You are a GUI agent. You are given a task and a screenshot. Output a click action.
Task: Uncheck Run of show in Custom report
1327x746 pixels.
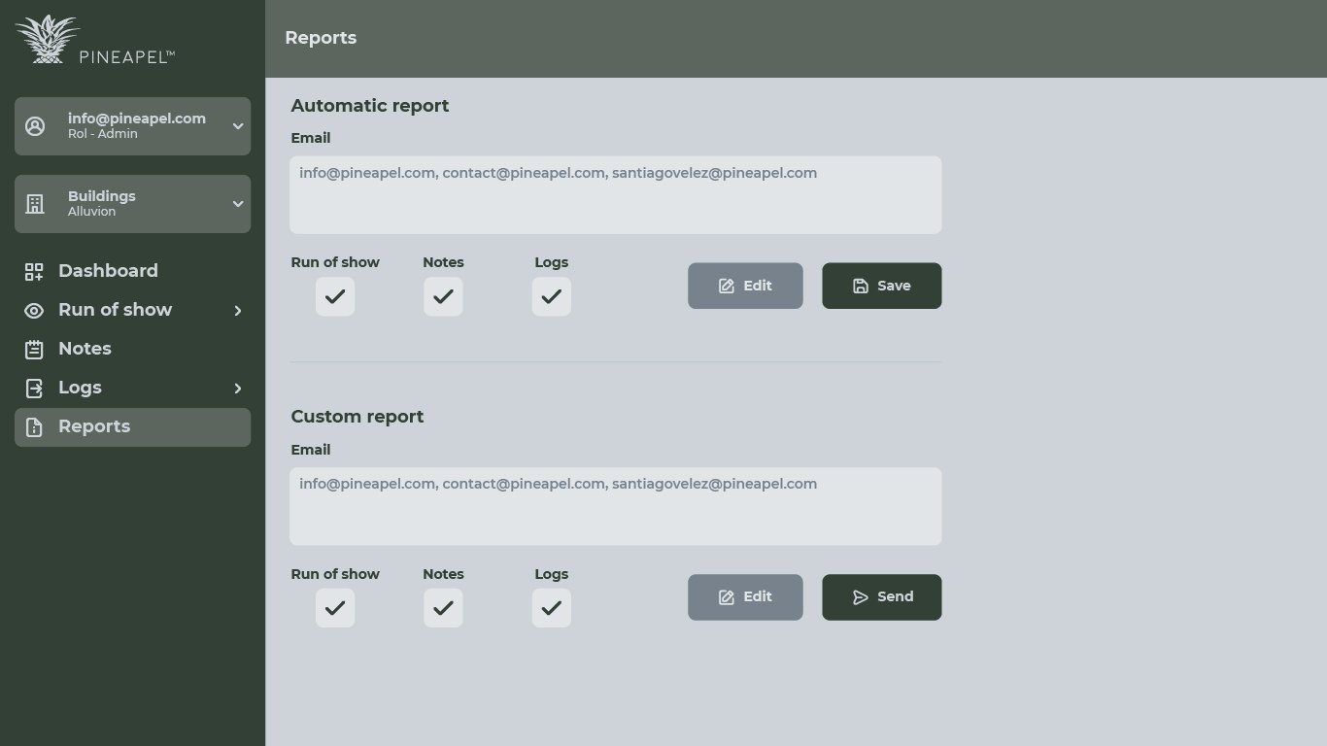pyautogui.click(x=335, y=608)
